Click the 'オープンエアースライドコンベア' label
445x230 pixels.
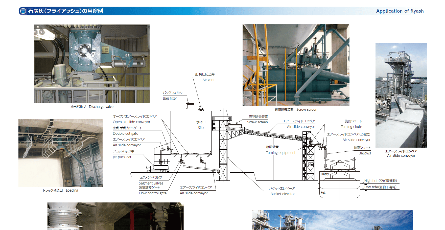135,116
